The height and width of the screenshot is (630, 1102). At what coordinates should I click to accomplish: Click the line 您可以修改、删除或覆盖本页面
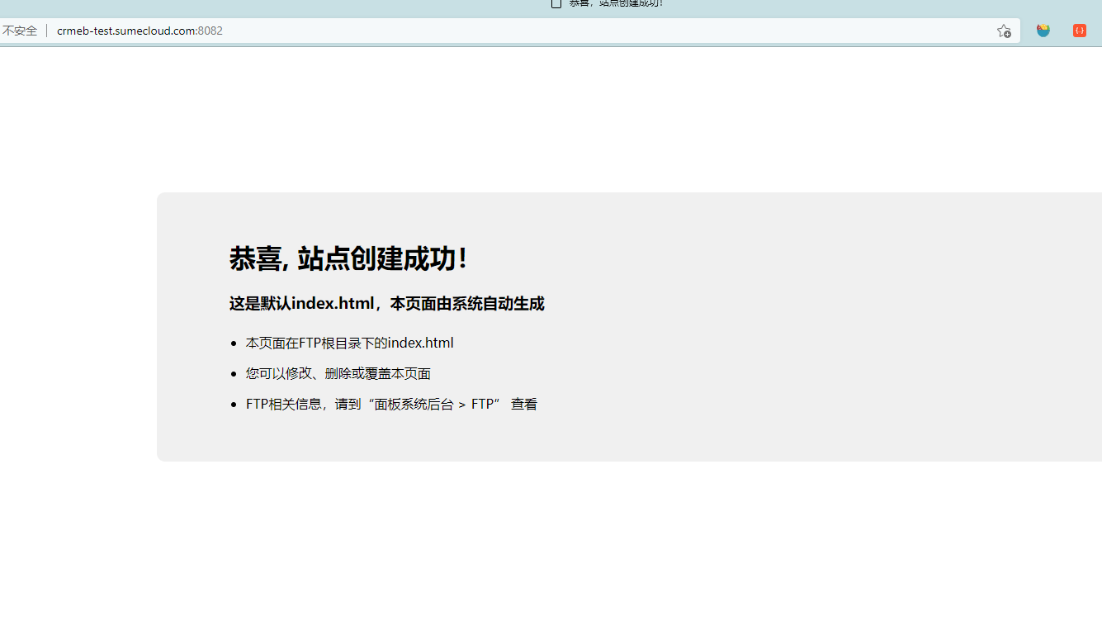338,373
